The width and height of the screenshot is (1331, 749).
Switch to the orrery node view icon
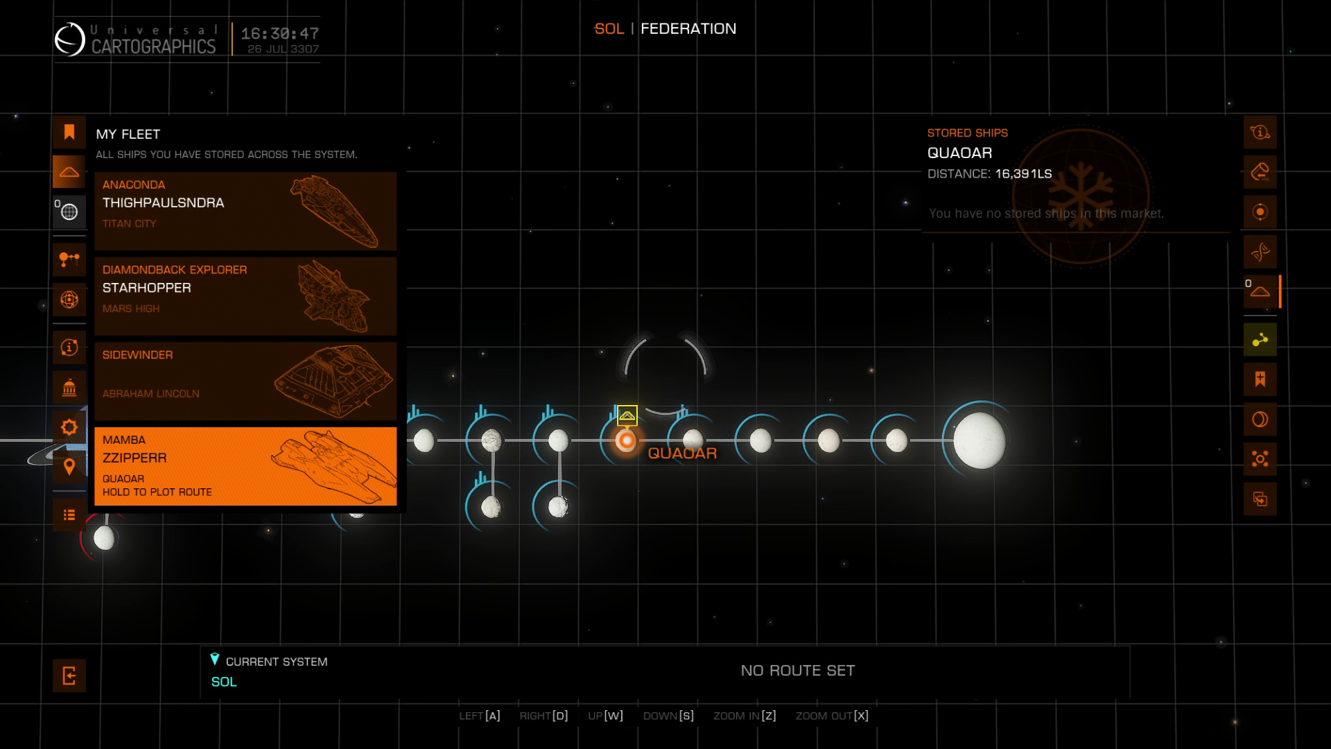pyautogui.click(x=69, y=260)
